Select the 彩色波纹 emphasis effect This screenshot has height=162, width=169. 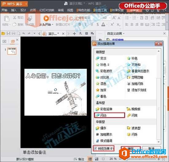104,71
